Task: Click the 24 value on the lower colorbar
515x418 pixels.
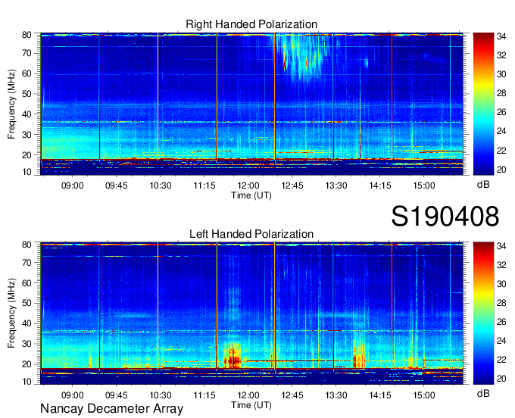Action: pyautogui.click(x=501, y=341)
